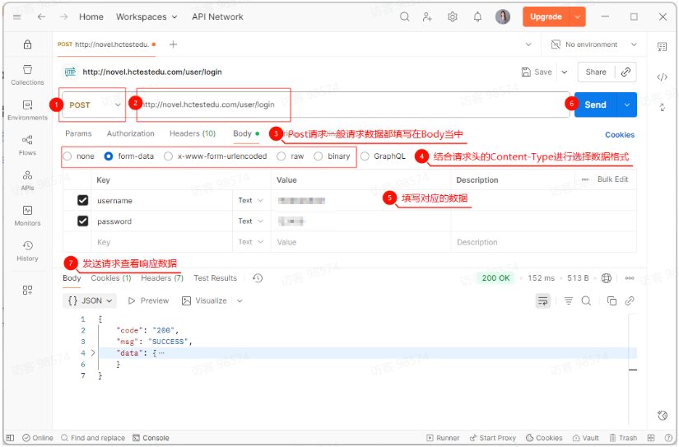The height and width of the screenshot is (447, 679).
Task: Expand the collapsed data object
Action: 93,353
